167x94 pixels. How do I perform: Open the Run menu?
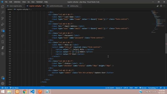[33, 2]
